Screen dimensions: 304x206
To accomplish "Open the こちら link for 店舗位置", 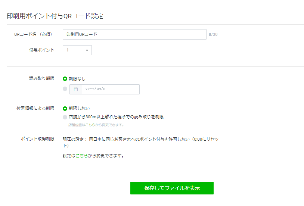I will click(90, 125).
